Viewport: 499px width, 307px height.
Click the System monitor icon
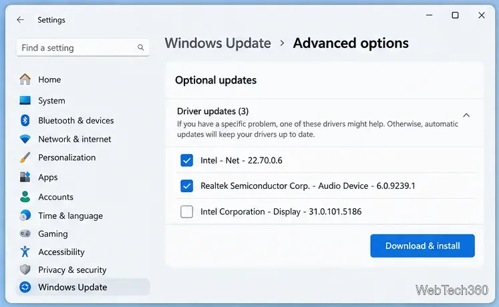25,100
